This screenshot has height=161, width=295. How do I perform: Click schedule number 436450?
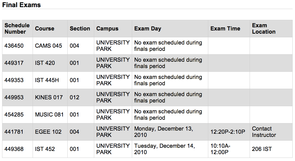point(14,46)
